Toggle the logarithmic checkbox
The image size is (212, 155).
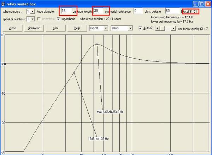[59, 19]
